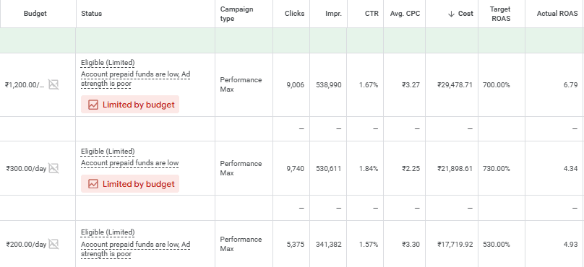Image resolution: width=584 pixels, height=267 pixels.
Task: Click the ₹1,200.00 budget value
Action: coord(25,84)
